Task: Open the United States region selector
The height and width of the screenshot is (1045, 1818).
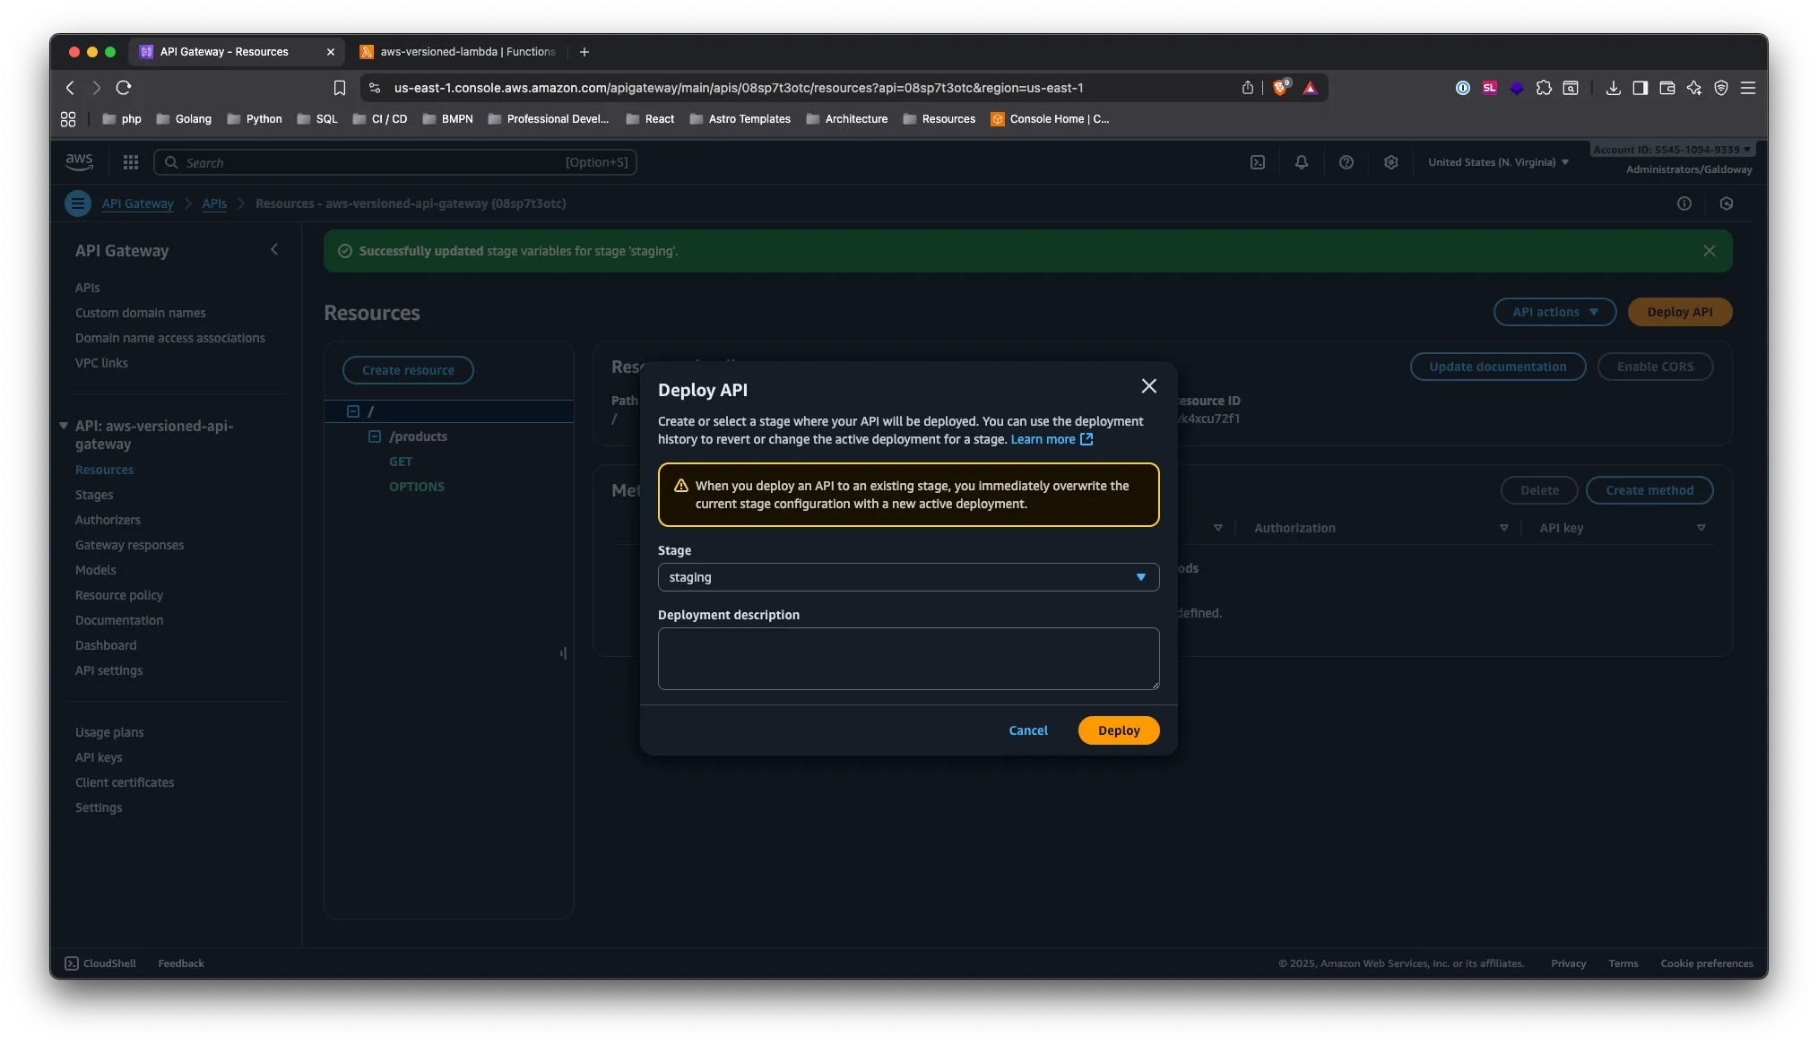Action: click(1497, 162)
